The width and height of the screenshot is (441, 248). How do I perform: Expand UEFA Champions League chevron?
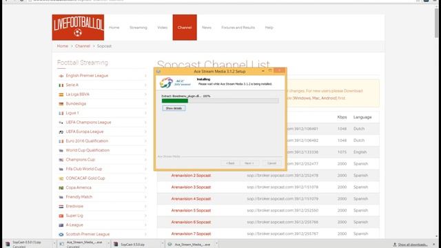point(145,123)
